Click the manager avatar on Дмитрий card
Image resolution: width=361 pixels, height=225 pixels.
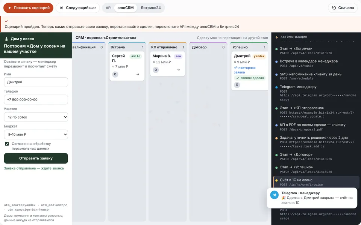(x=237, y=85)
